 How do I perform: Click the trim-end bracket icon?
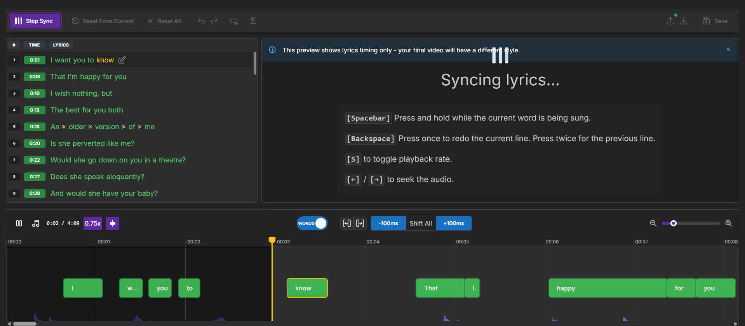360,223
